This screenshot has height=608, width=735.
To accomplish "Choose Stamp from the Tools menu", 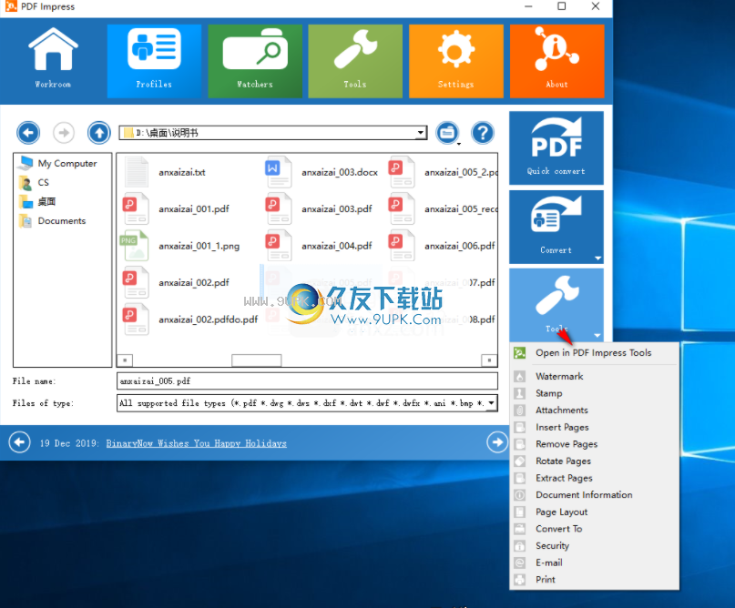I will tap(594, 393).
